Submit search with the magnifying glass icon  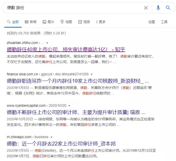[x=168, y=8]
